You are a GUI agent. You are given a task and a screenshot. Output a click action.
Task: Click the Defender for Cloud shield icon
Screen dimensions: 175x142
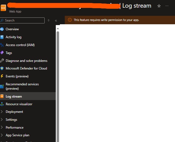[2, 68]
